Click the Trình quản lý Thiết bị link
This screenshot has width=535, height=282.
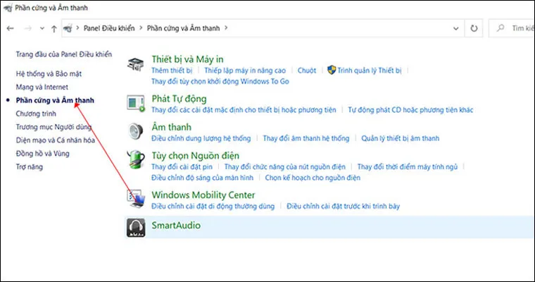coord(369,71)
